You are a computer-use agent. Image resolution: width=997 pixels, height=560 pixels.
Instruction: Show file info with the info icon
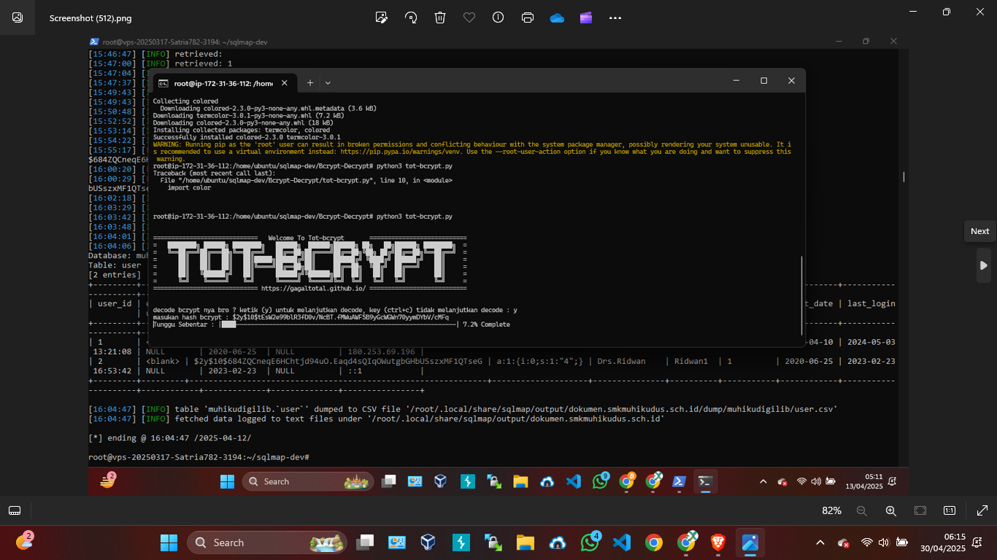(x=498, y=17)
